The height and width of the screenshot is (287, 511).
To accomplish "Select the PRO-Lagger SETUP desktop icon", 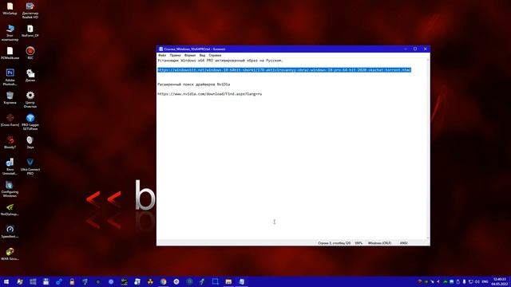I will click(30, 122).
